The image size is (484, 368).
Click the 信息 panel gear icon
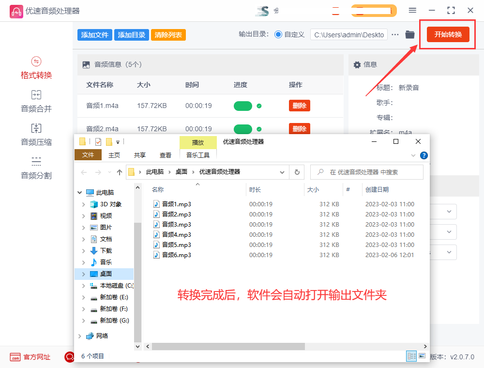pos(357,64)
